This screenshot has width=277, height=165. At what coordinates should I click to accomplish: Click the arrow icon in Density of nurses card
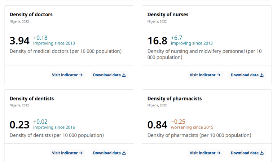(219, 75)
